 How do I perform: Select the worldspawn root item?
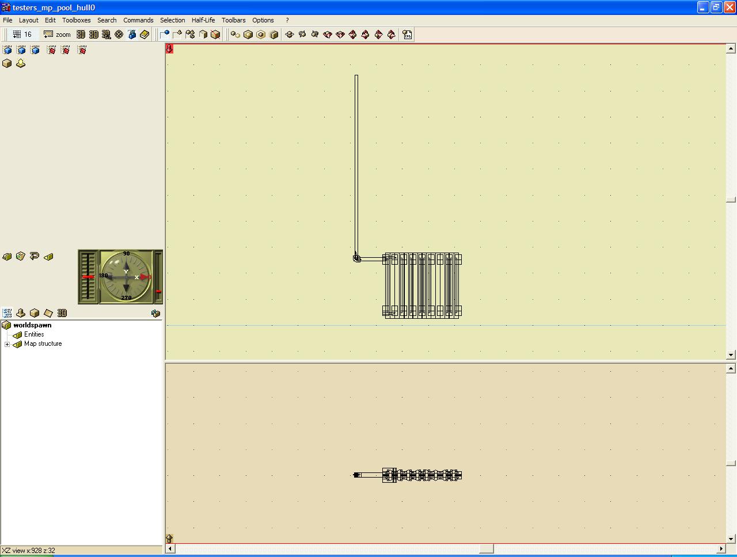pos(32,325)
